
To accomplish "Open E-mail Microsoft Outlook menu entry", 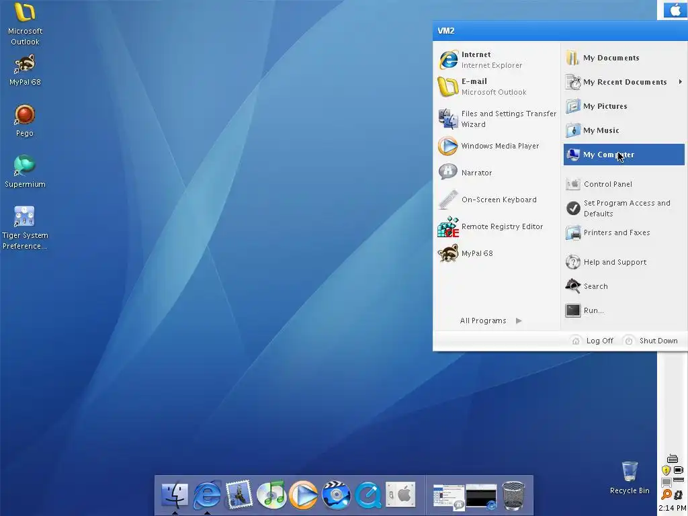I will point(497,87).
